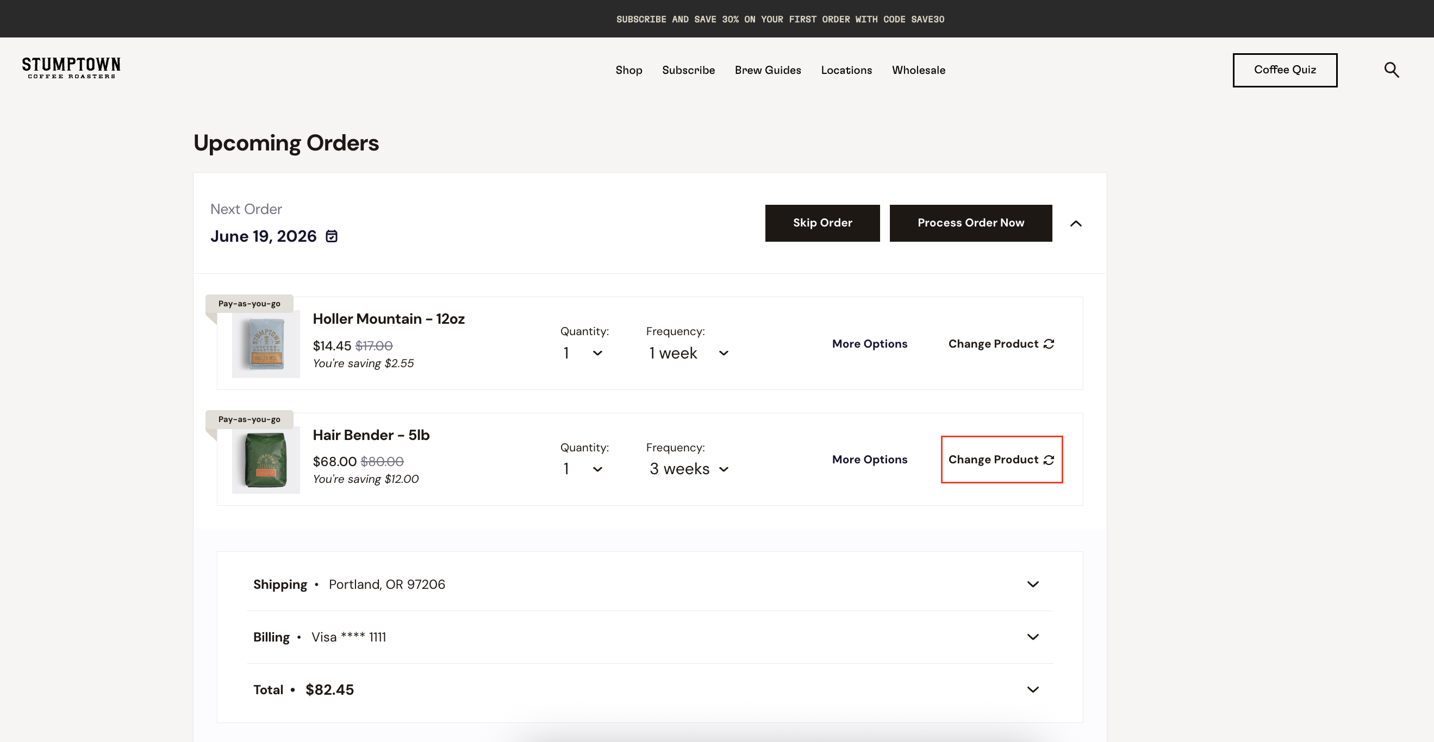Click the struck-through $17.00 price
This screenshot has width=1434, height=742.
374,346
